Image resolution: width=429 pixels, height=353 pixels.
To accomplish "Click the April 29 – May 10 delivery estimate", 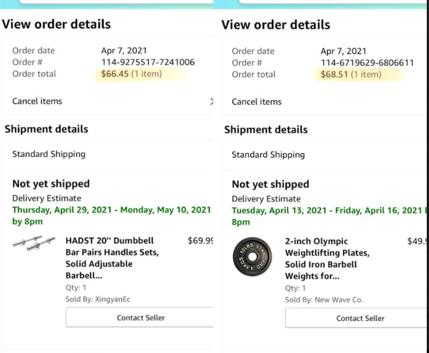I will click(112, 216).
